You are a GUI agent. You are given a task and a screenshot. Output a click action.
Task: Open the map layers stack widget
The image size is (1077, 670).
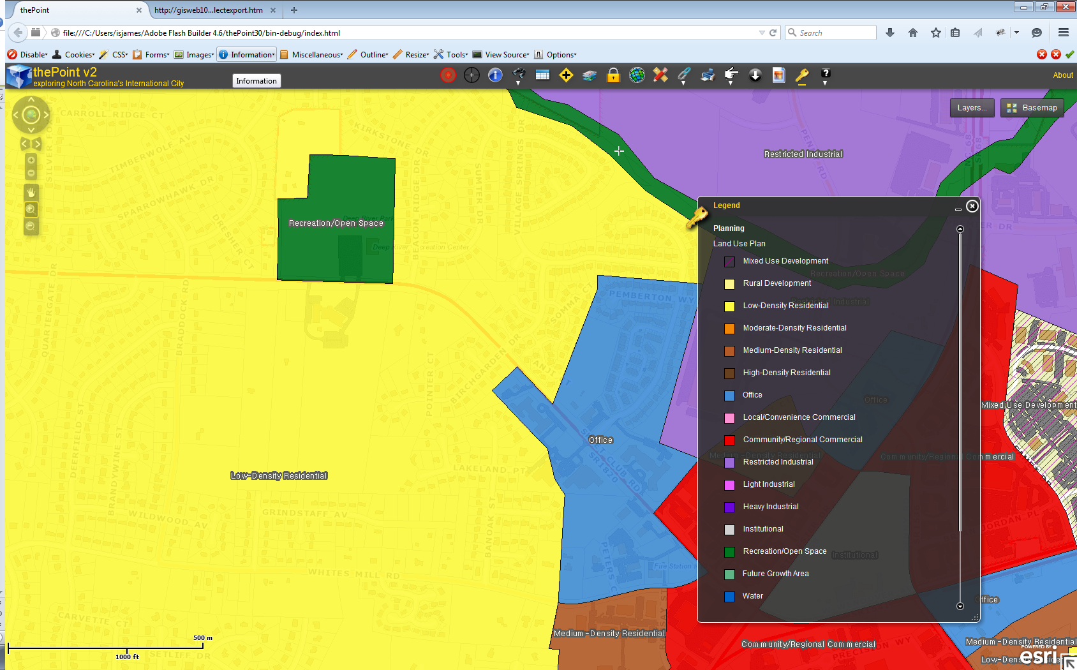[590, 75]
